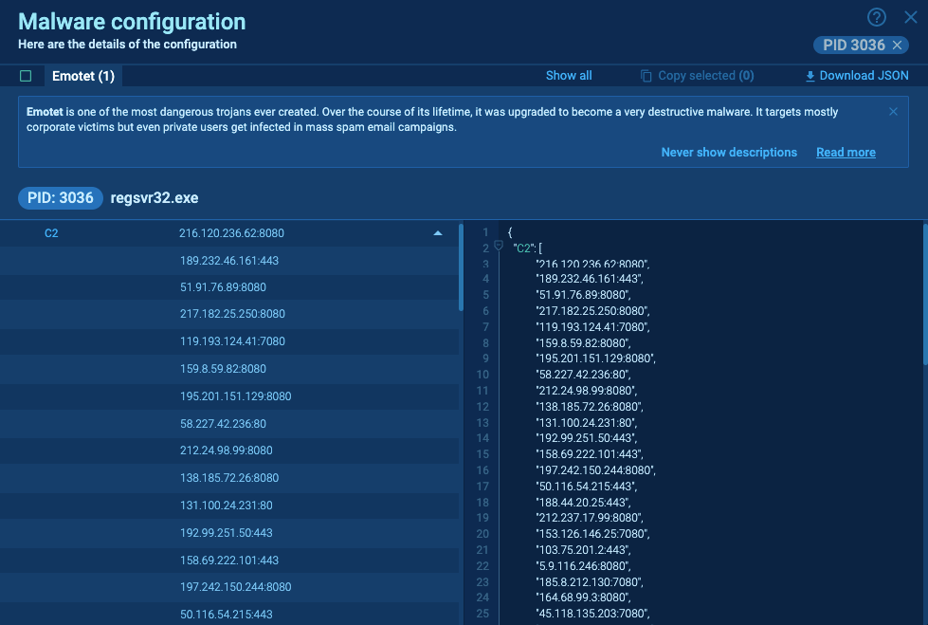Open the Read more link

(846, 153)
